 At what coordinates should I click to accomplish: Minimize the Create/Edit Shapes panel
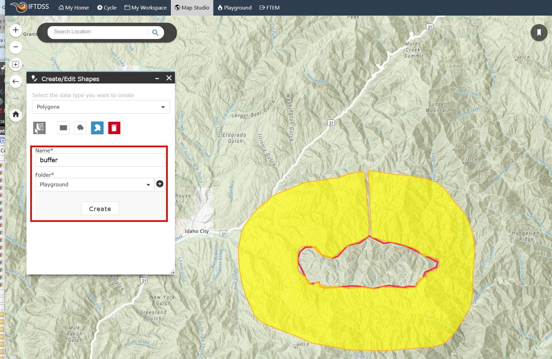(x=157, y=78)
